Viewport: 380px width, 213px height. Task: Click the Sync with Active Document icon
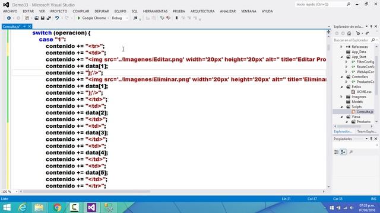coord(368,33)
